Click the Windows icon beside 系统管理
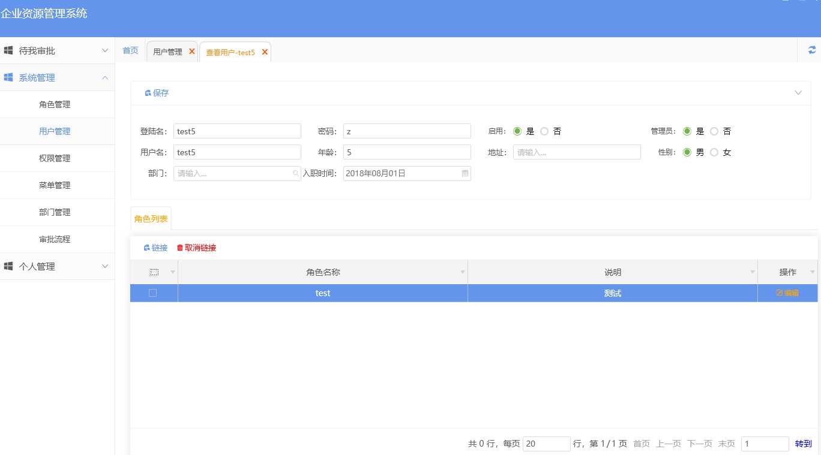 8,77
